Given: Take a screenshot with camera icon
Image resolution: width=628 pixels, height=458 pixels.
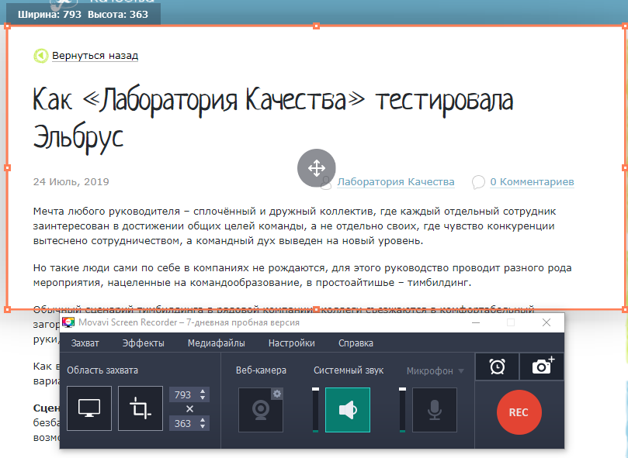Looking at the screenshot, I should pyautogui.click(x=542, y=367).
